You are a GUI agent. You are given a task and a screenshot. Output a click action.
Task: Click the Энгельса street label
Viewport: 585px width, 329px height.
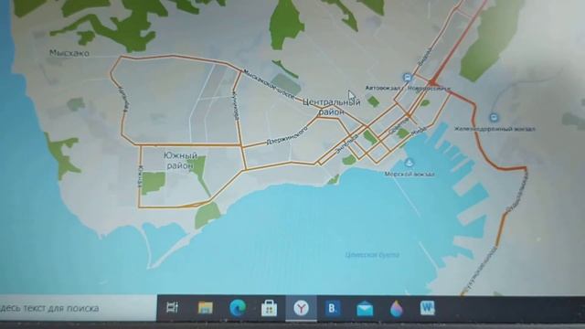click(x=347, y=144)
